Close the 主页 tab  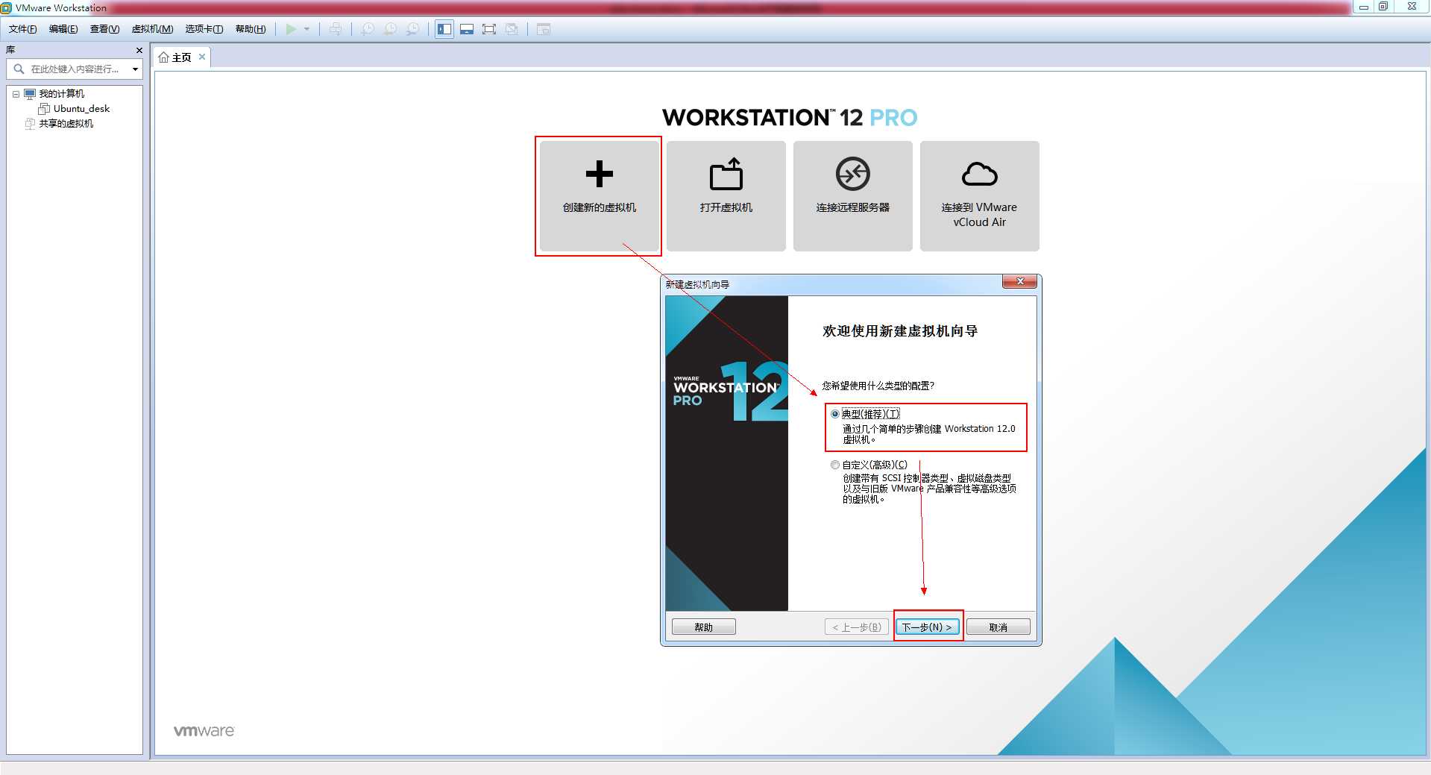tap(202, 57)
